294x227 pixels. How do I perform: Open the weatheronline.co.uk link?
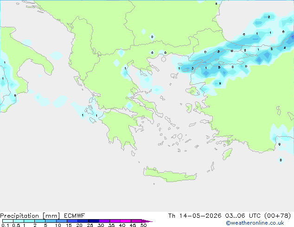click(255, 223)
